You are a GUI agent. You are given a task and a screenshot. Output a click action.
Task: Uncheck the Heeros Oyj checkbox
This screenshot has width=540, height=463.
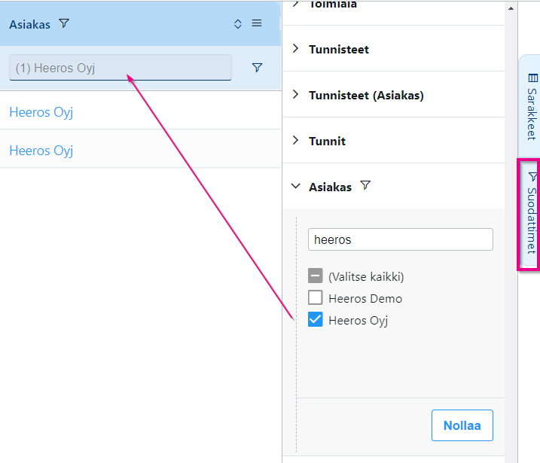coord(315,319)
